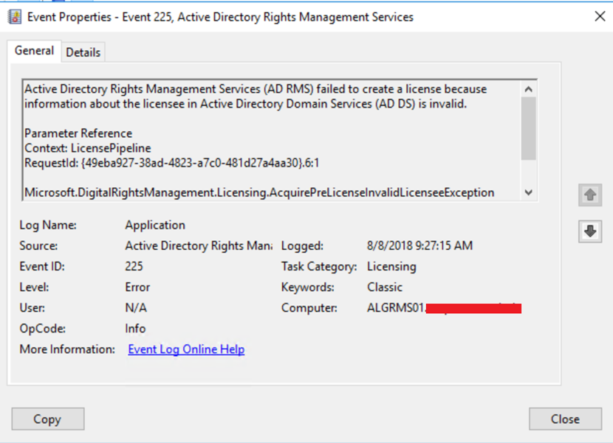Click the Logged date value 8/8/2018 9:27:15 AM

click(419, 245)
